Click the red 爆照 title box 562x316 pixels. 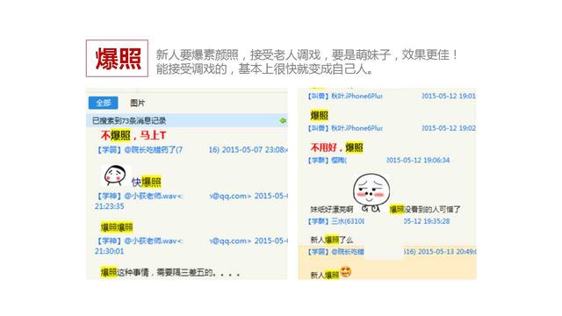[117, 59]
